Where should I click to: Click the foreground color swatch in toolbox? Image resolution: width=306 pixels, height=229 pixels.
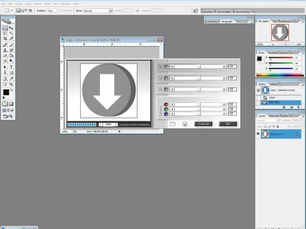coord(6,92)
